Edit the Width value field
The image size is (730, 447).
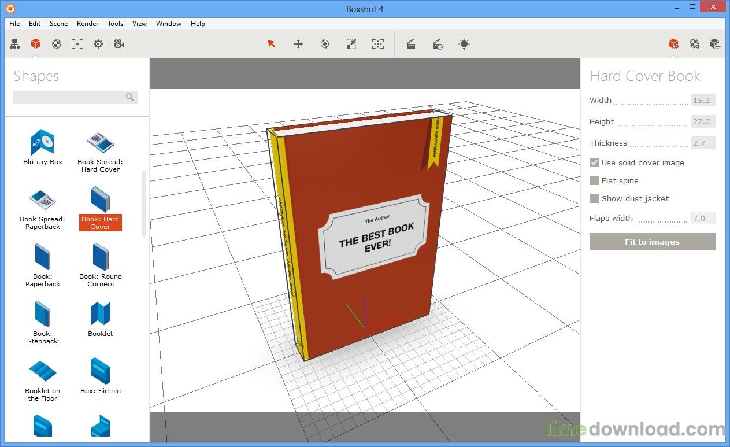[703, 100]
